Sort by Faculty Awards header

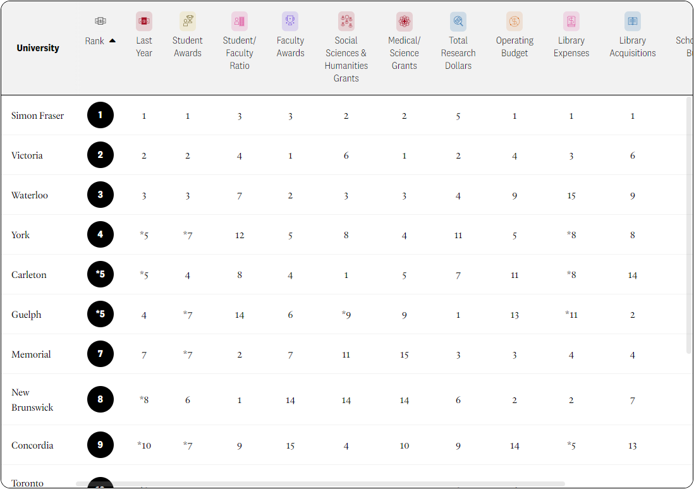pos(290,47)
